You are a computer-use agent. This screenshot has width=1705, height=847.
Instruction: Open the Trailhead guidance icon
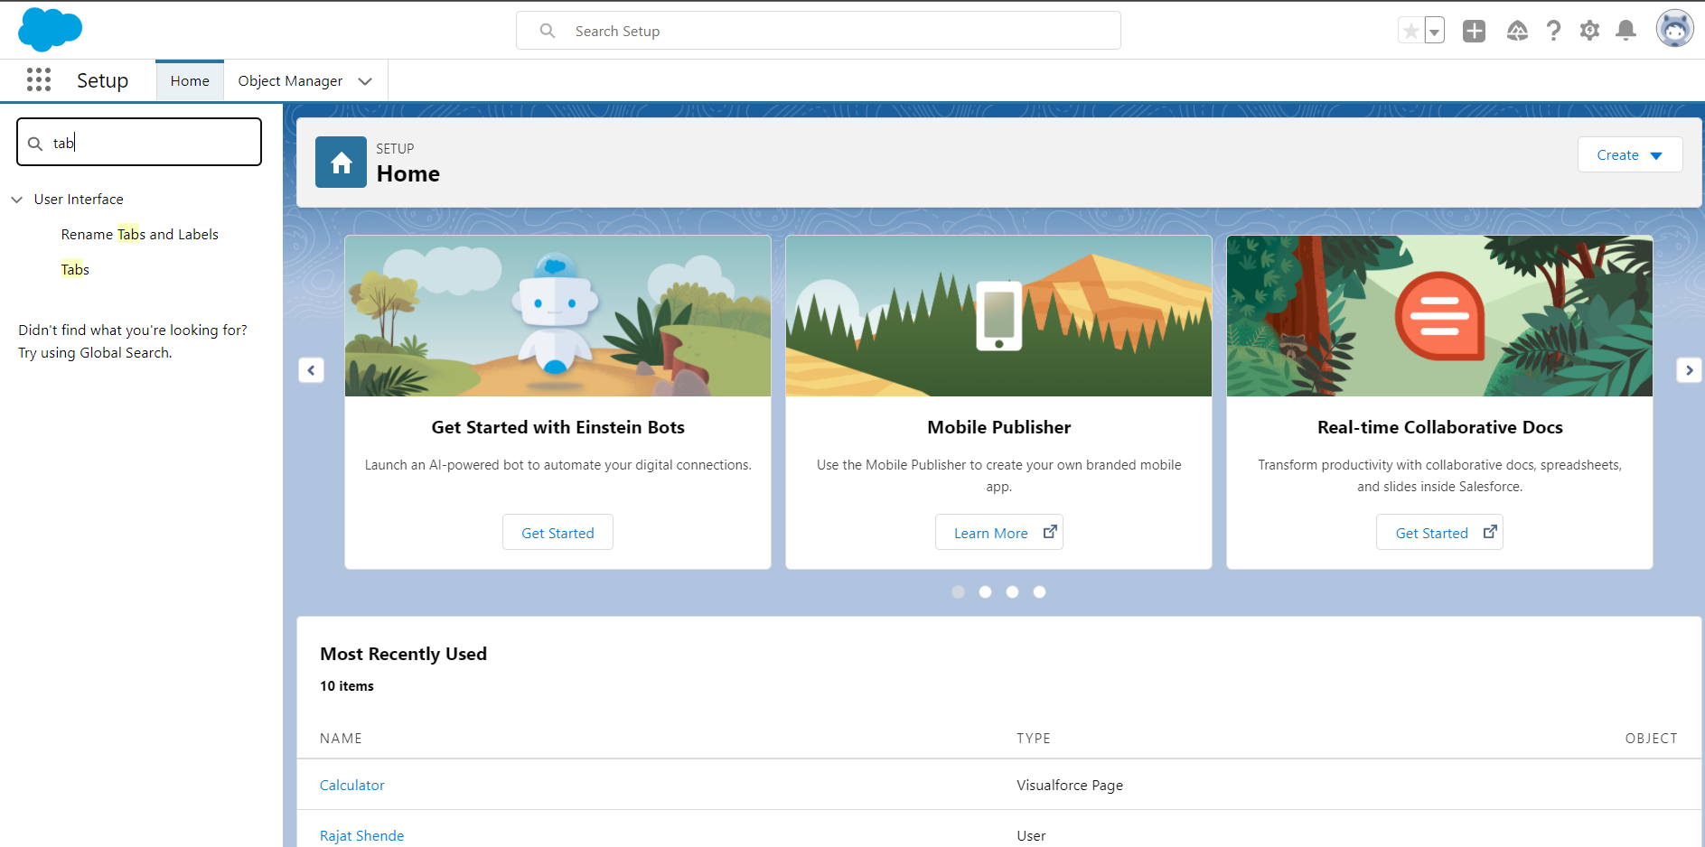[1517, 31]
